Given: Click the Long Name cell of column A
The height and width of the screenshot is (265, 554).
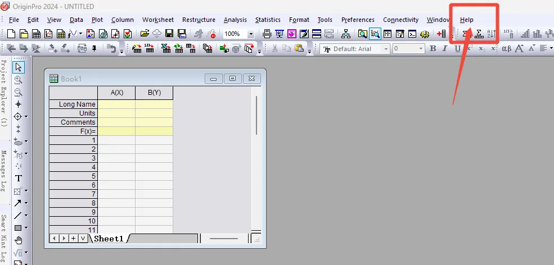Looking at the screenshot, I should point(116,104).
